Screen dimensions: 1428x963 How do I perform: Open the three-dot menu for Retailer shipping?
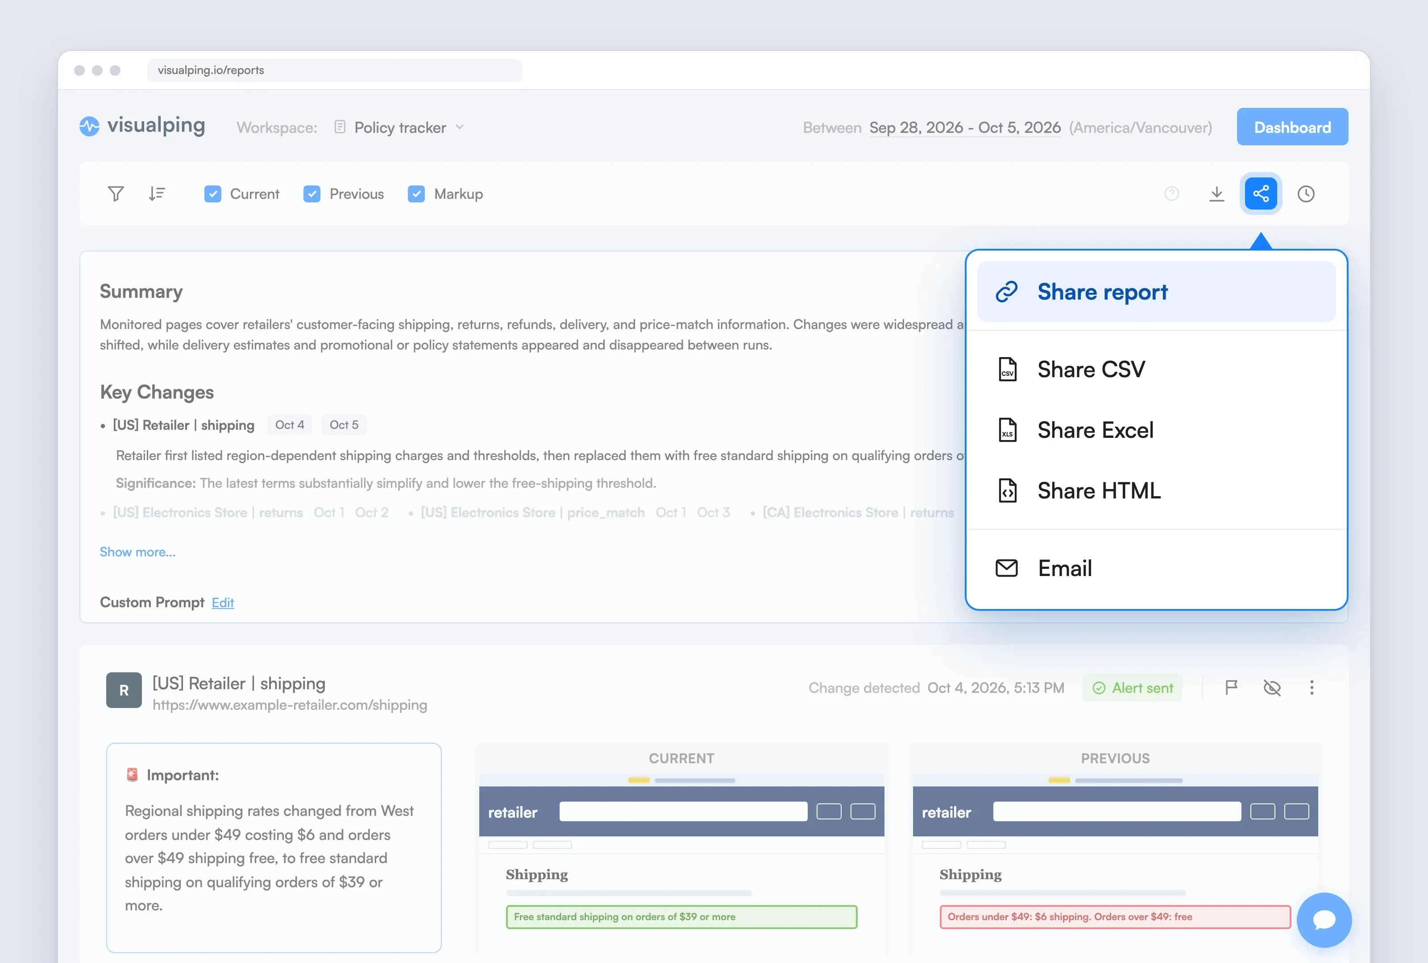tap(1312, 687)
